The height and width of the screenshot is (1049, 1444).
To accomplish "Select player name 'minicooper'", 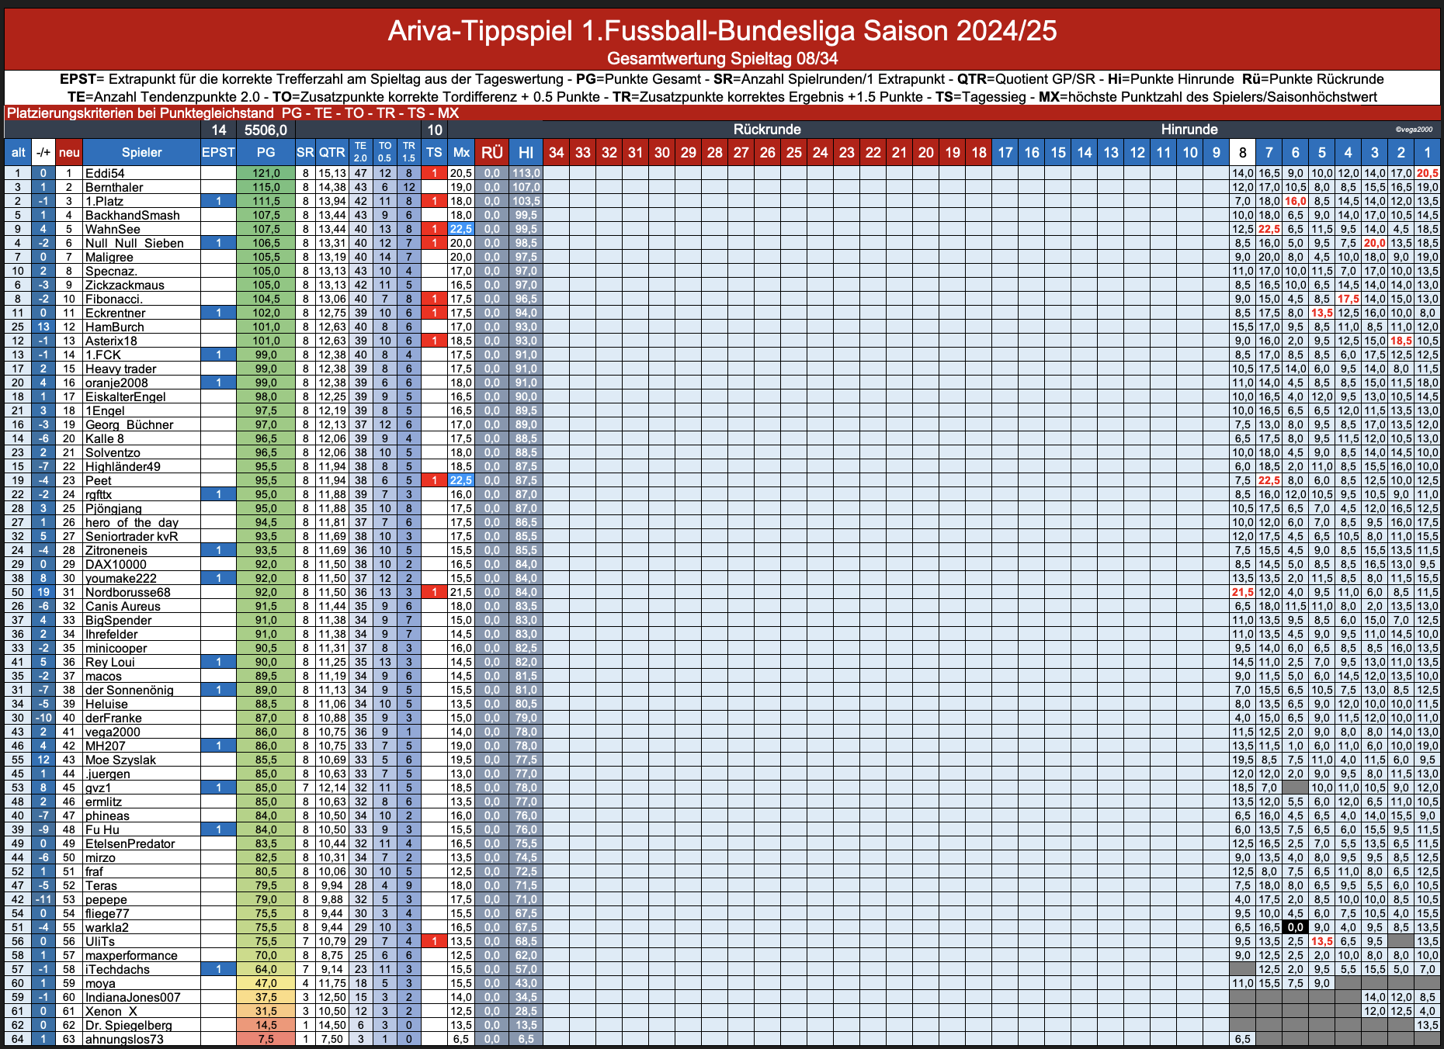I will (x=116, y=648).
